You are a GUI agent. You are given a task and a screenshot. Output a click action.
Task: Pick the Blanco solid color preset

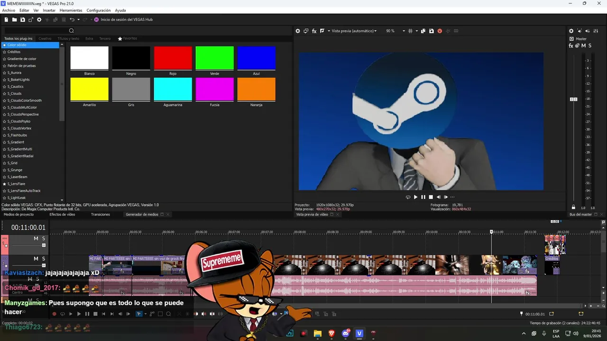click(x=90, y=58)
